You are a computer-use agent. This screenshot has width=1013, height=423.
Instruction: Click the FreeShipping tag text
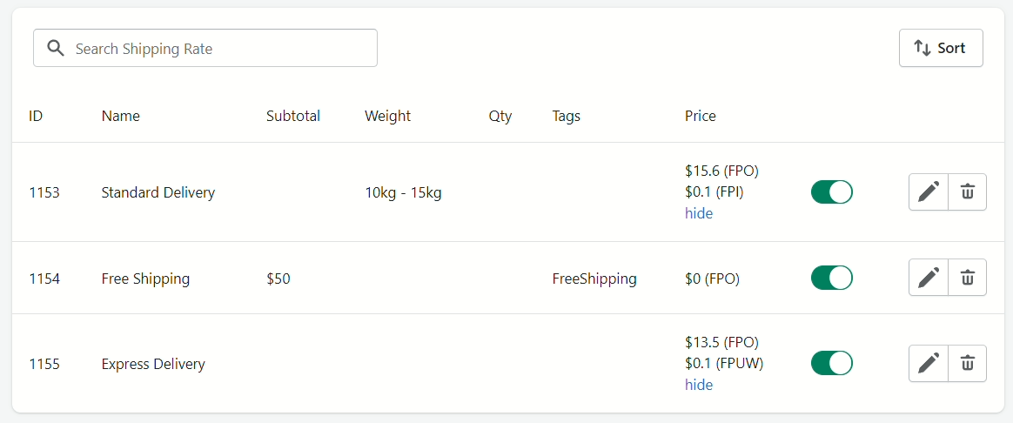point(594,279)
